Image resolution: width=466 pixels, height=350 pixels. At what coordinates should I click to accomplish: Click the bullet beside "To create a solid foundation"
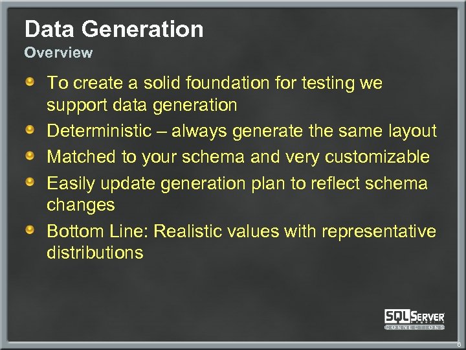tap(30, 81)
